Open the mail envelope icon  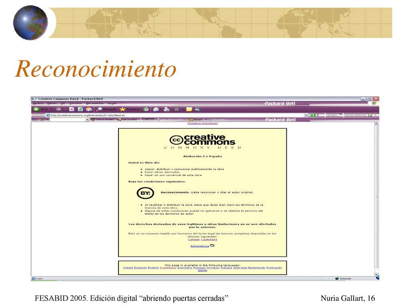point(156,109)
